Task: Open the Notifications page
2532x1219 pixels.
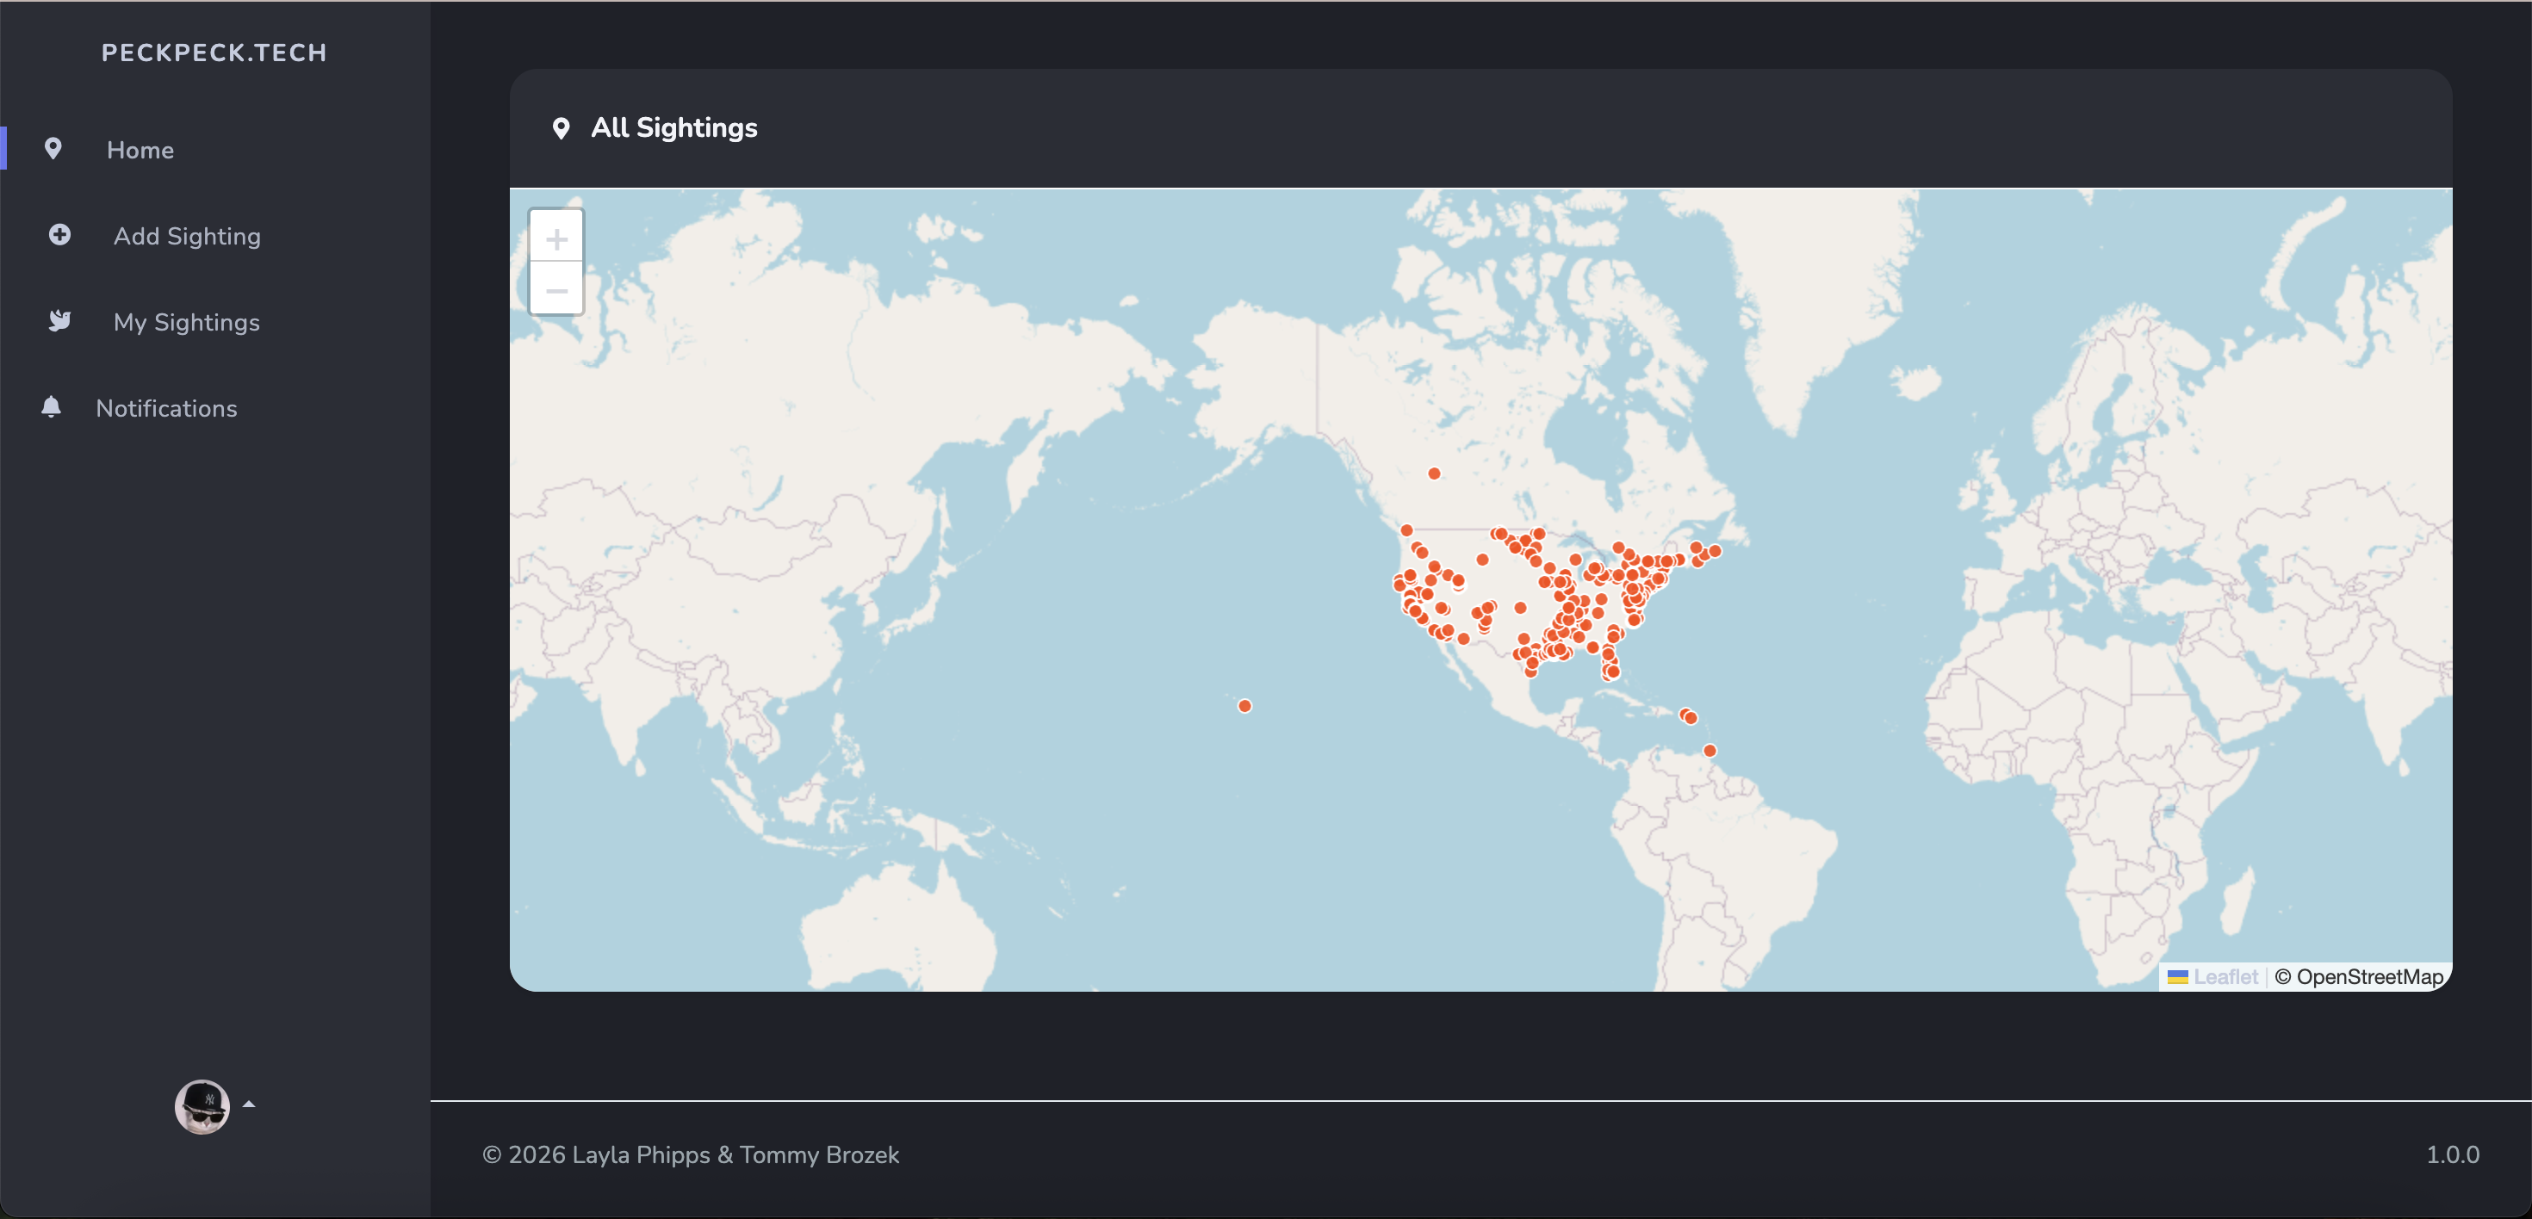Action: (x=166, y=409)
